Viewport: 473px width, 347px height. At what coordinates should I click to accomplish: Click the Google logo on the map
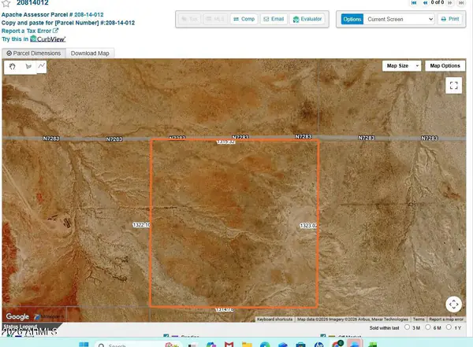pos(17,316)
